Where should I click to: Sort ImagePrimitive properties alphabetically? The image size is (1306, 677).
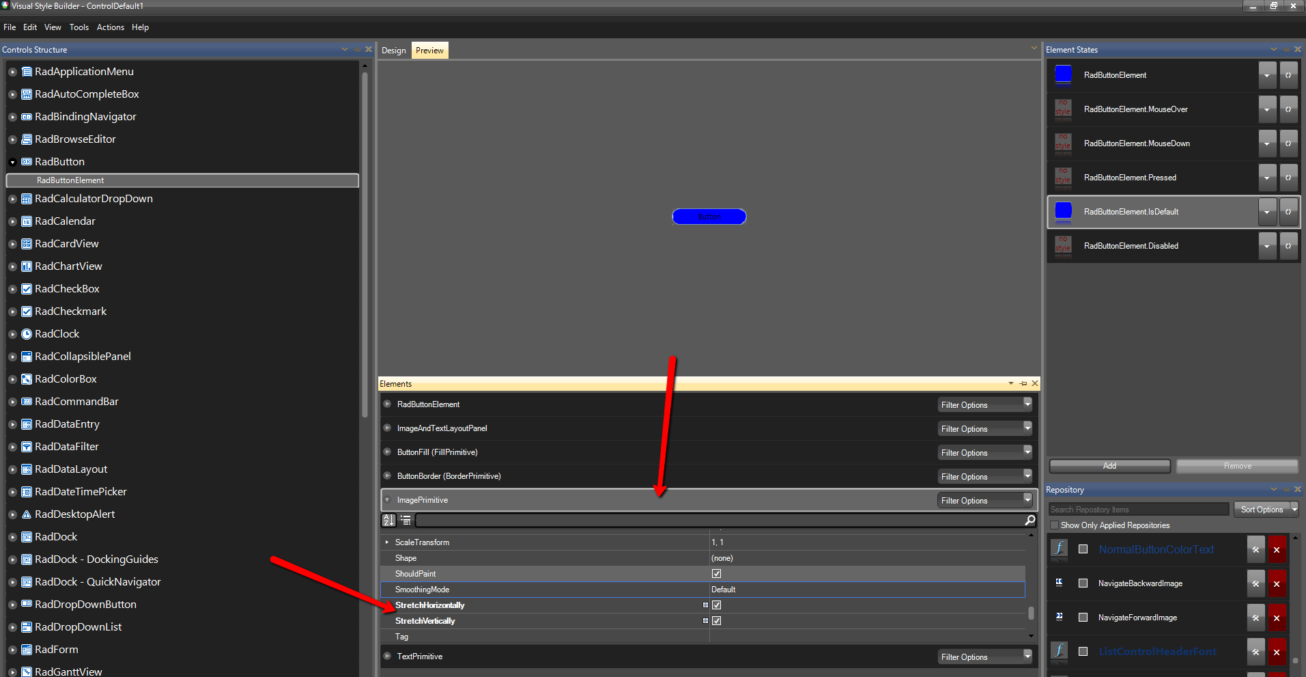pyautogui.click(x=389, y=521)
